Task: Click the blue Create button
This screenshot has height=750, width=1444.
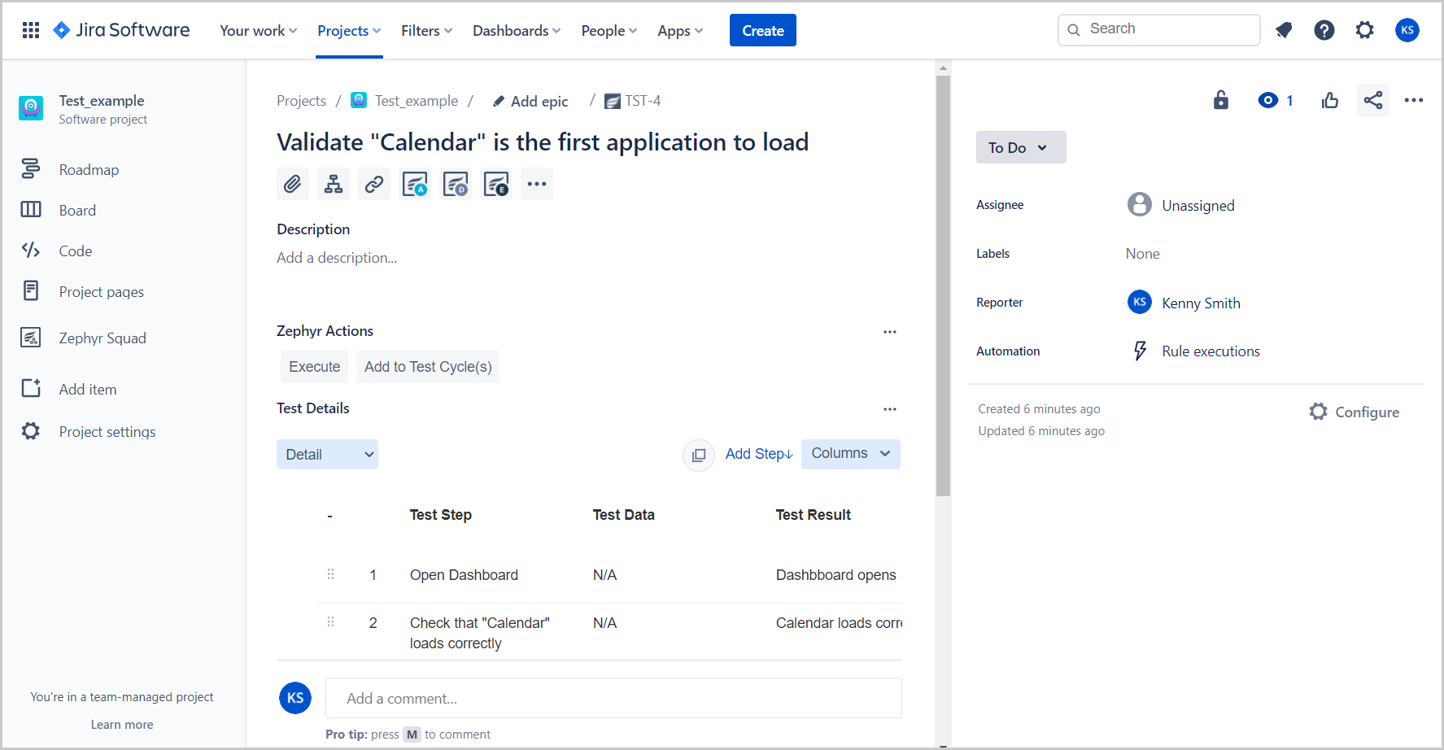Action: click(x=763, y=30)
